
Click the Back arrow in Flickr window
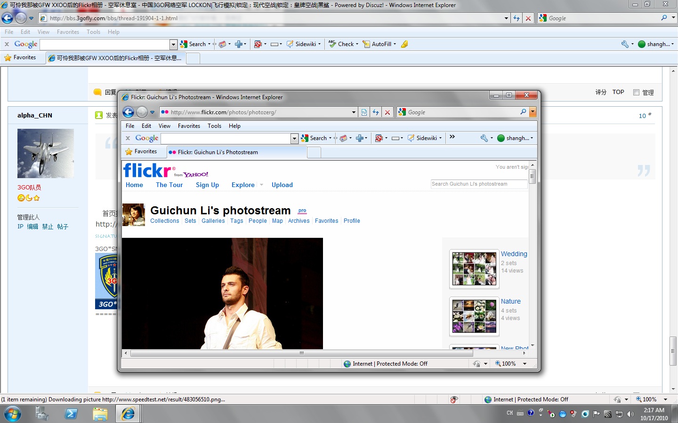click(128, 112)
